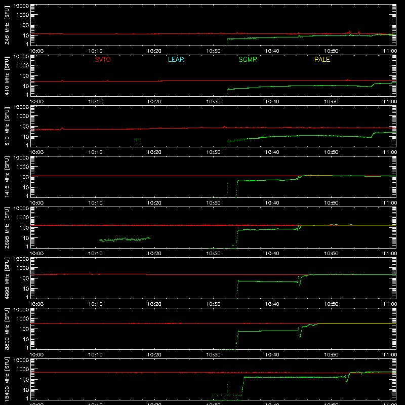Click the 10:50 tick label under 1415 MHz plot
The image size is (405, 405).
point(331,203)
